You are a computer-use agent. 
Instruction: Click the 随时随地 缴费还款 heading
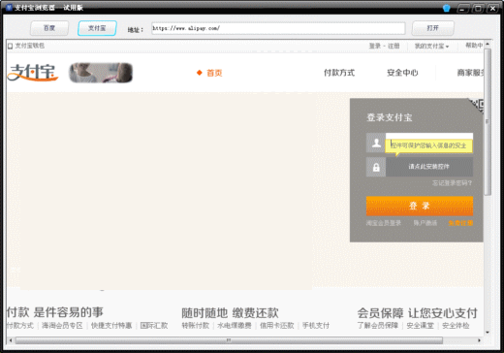(230, 313)
